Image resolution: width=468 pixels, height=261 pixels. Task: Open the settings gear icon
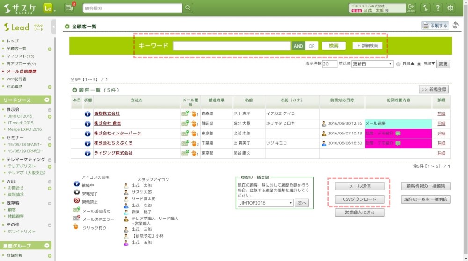[450, 8]
